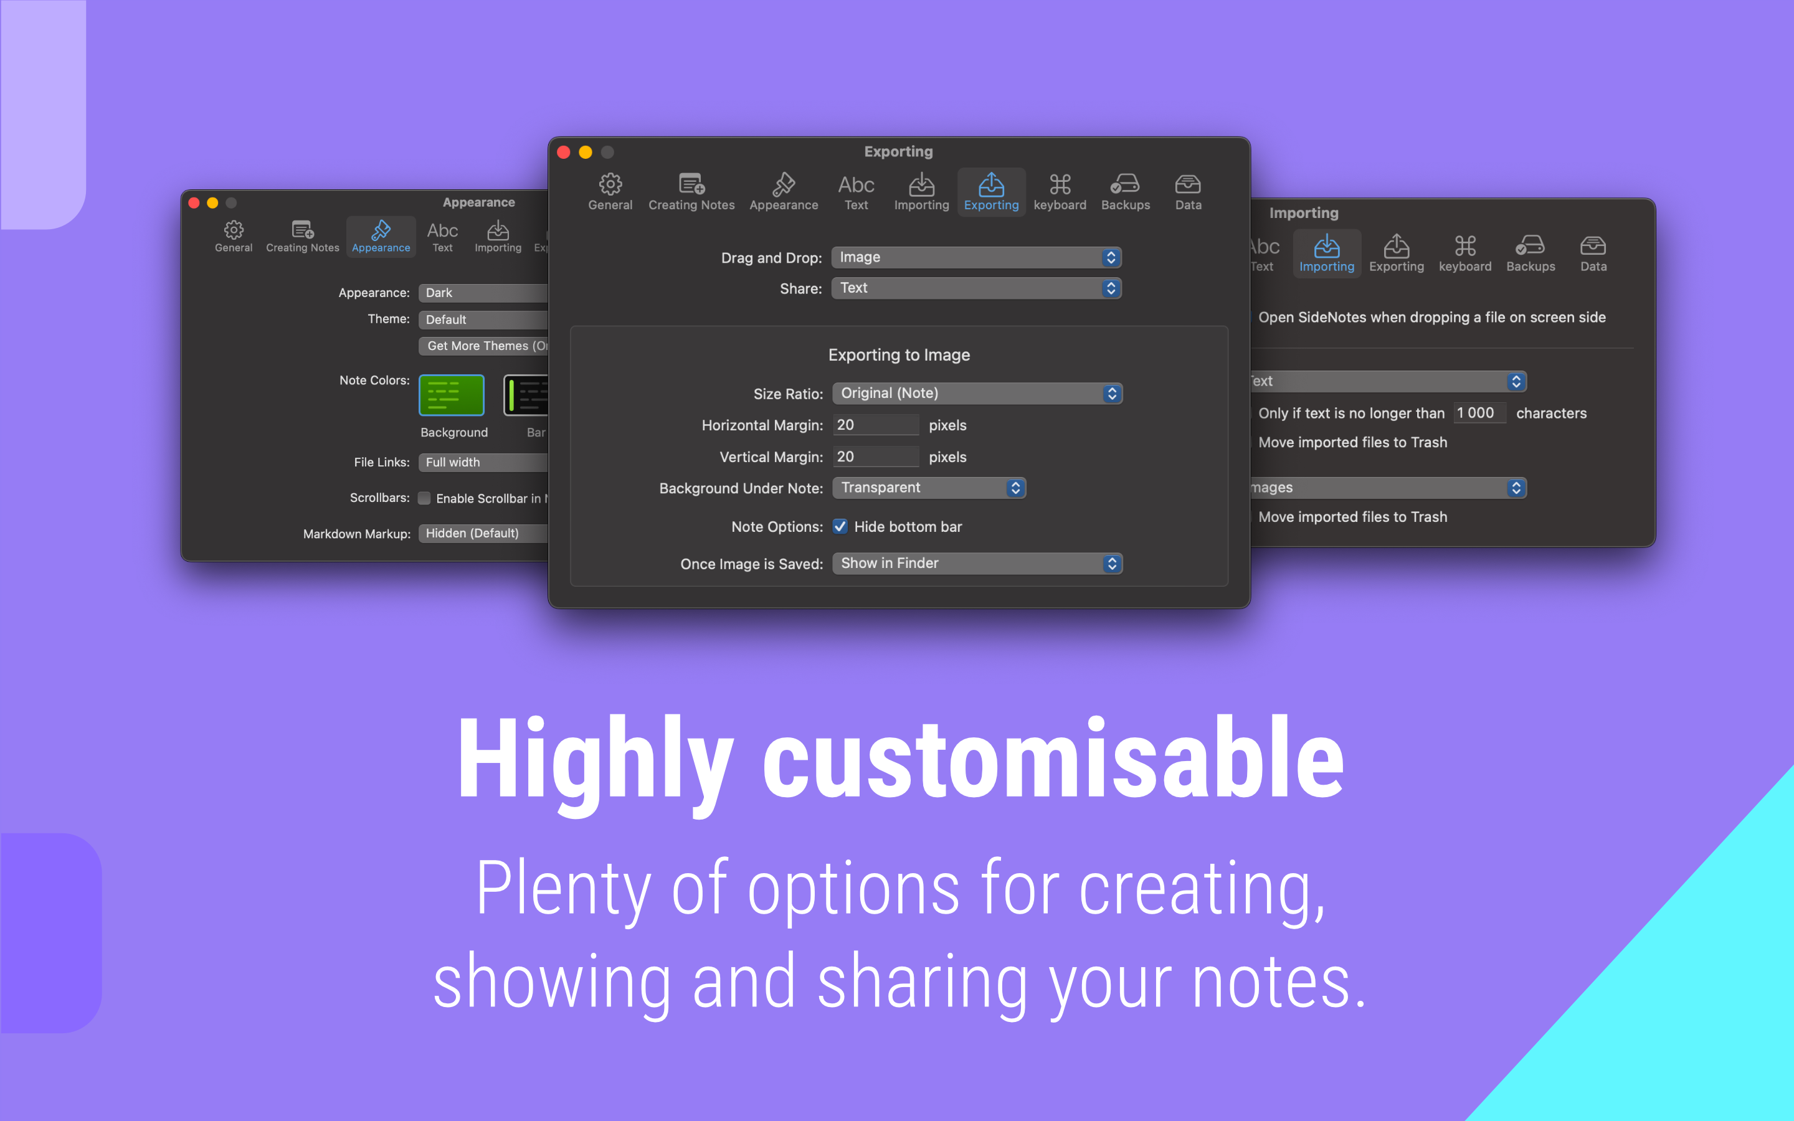Select the Creating Notes icon in Exporting window
Image resolution: width=1794 pixels, height=1121 pixels.
click(x=691, y=191)
